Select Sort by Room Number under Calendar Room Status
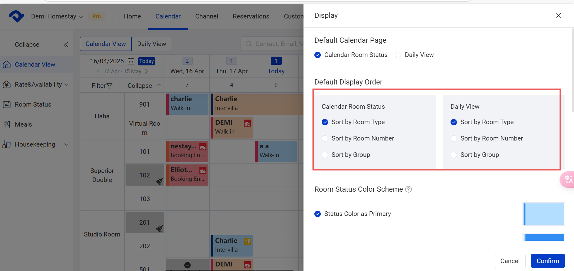574x271 pixels. point(325,138)
